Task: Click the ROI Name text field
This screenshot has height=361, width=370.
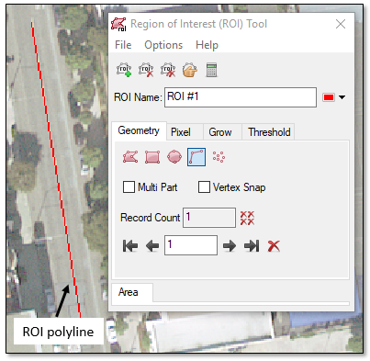Action: click(241, 97)
